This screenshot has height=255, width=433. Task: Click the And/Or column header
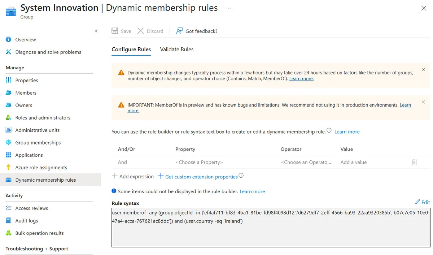pos(126,149)
